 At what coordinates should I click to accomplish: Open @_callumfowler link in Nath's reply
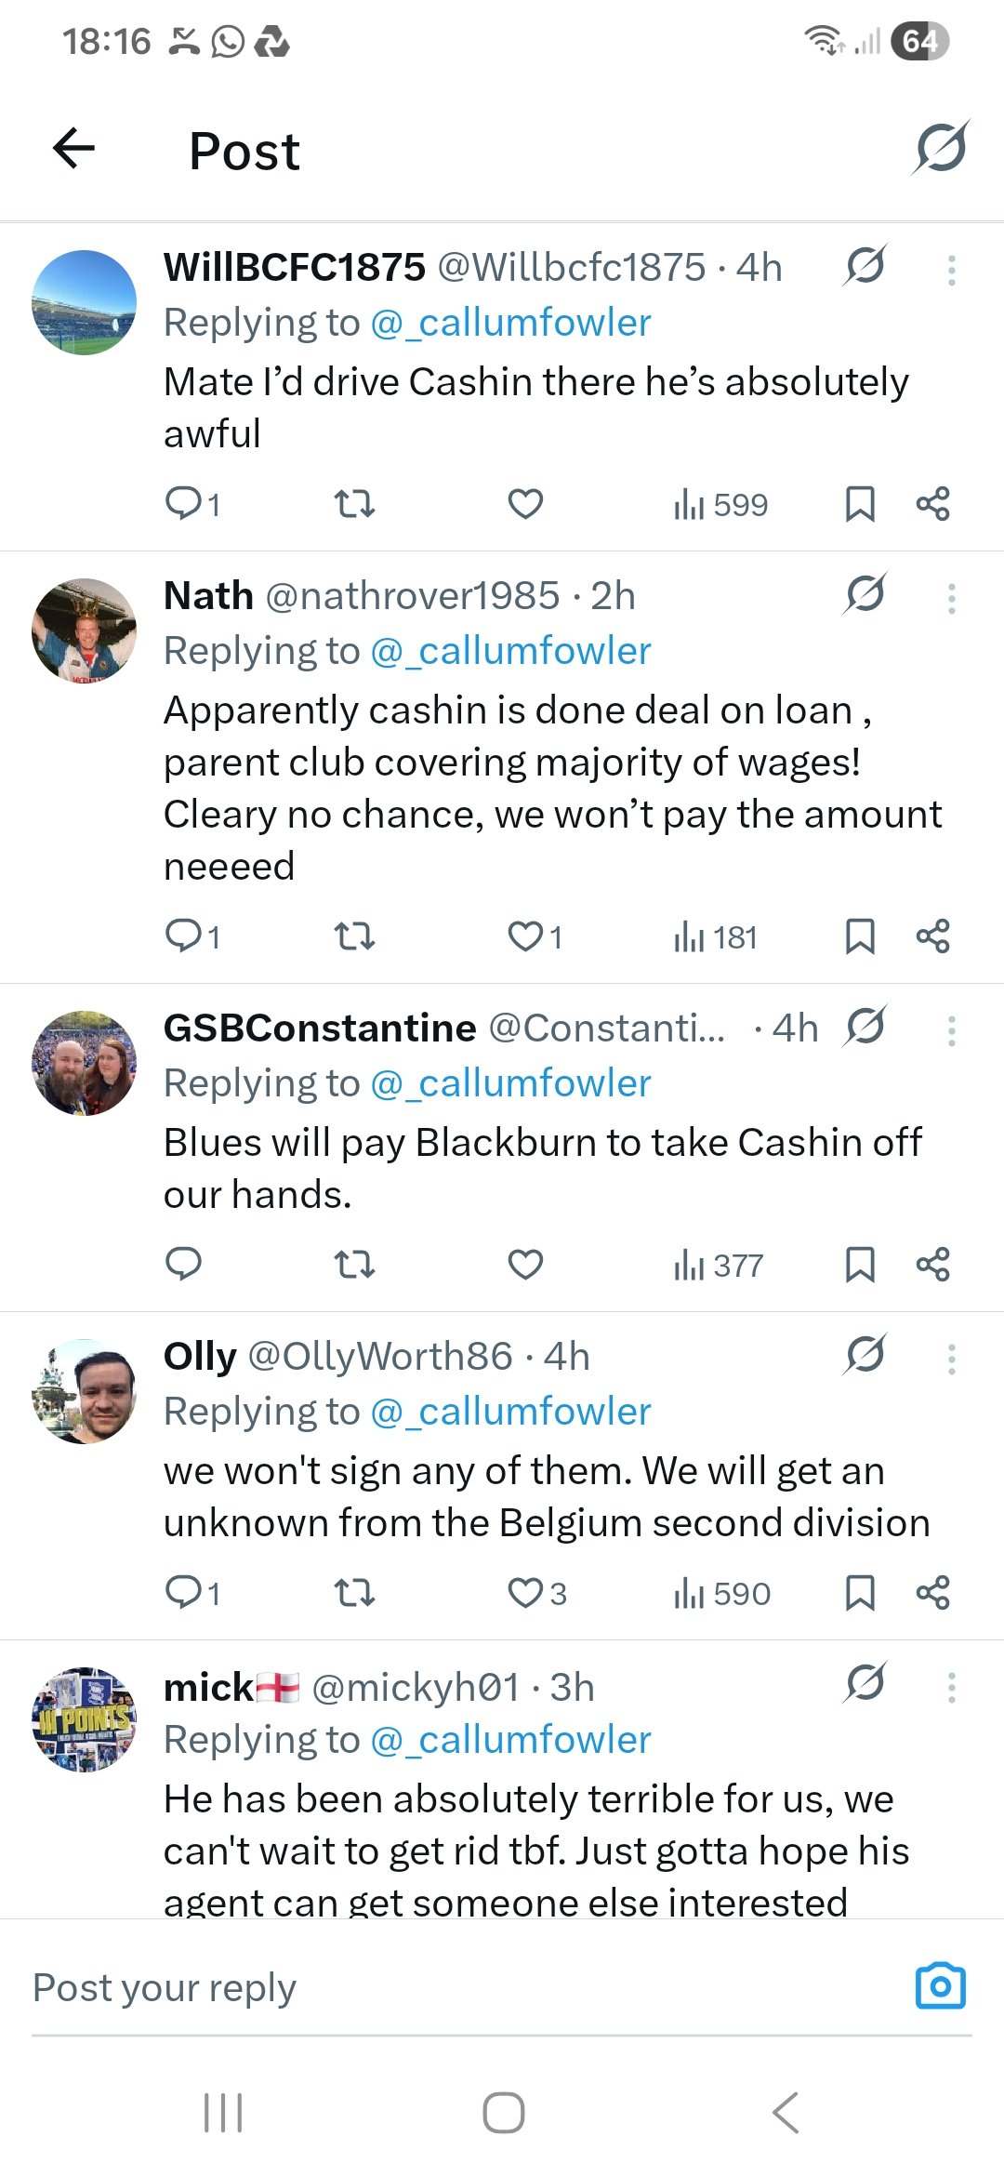[510, 651]
